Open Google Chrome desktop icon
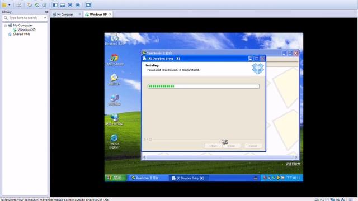 (114, 60)
